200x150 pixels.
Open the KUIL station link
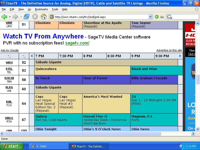point(9,102)
